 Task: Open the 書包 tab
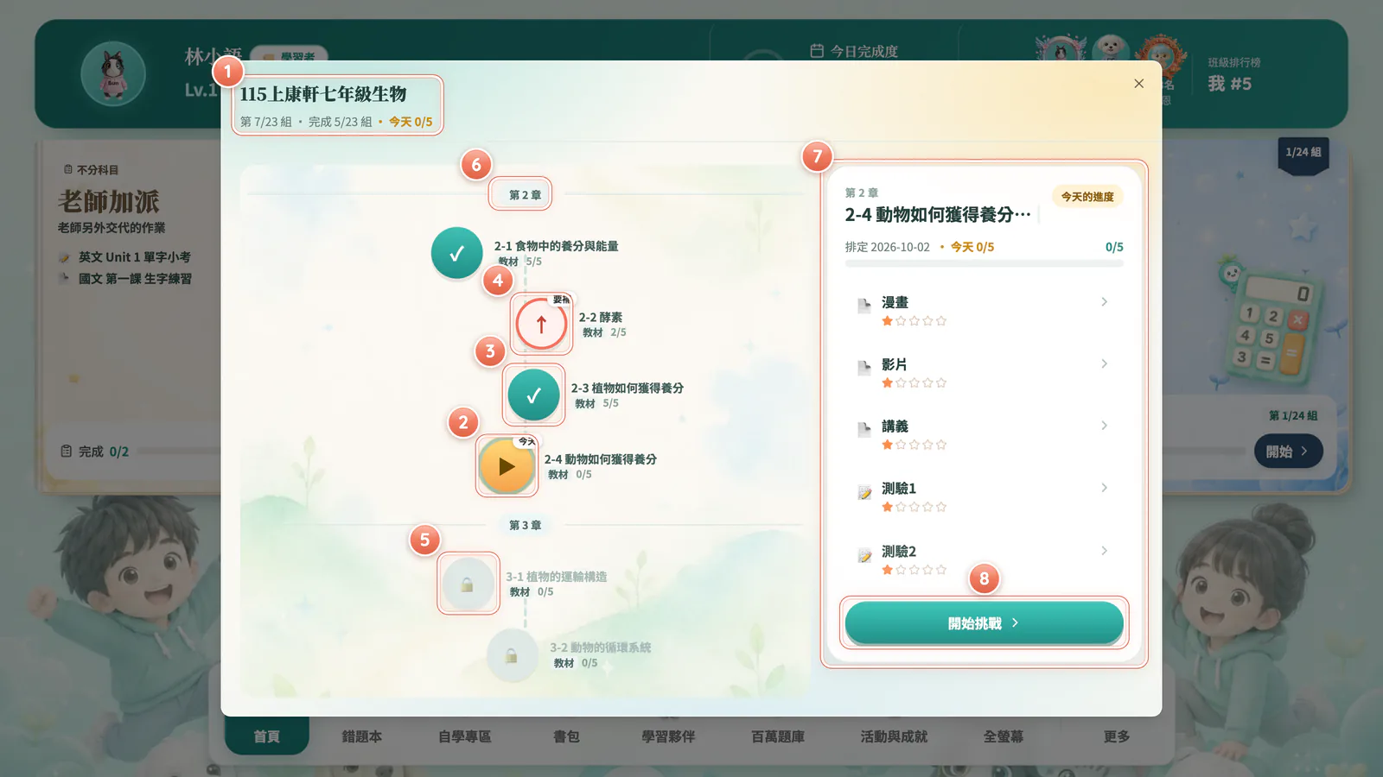[566, 736]
